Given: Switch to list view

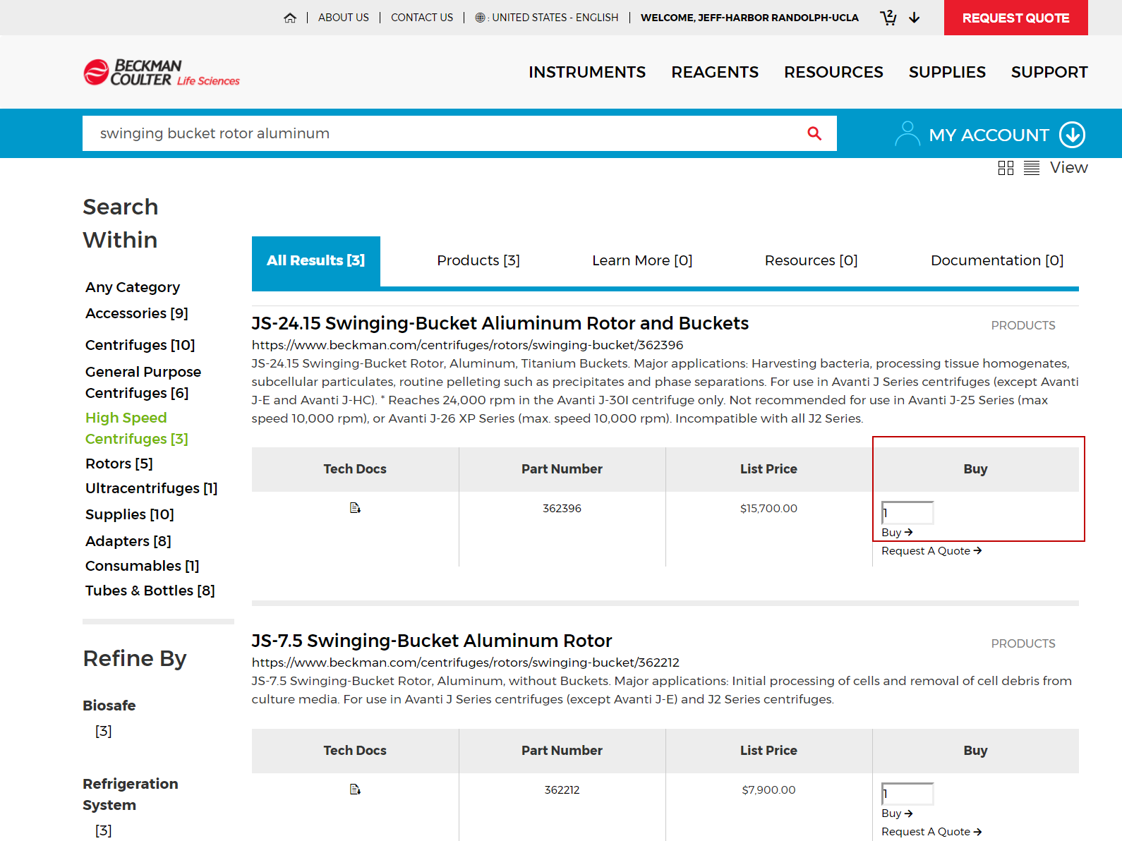Looking at the screenshot, I should pos(1032,168).
